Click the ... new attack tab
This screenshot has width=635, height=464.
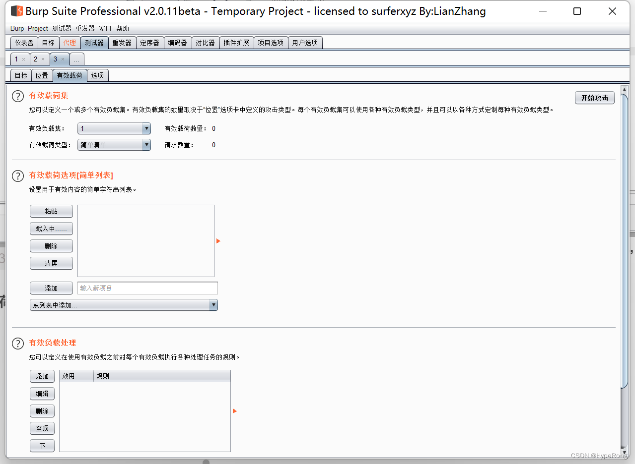tap(76, 59)
